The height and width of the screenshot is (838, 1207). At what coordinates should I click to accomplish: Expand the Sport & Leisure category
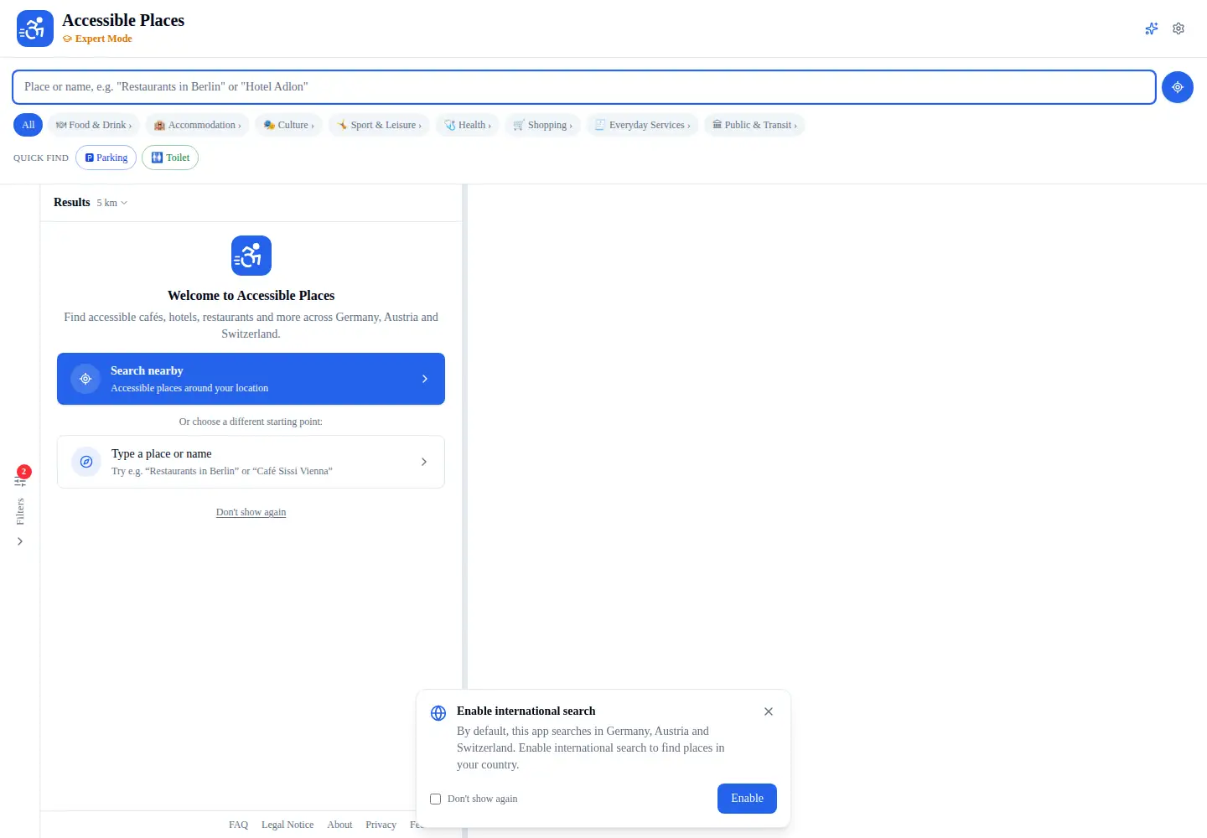click(x=379, y=125)
